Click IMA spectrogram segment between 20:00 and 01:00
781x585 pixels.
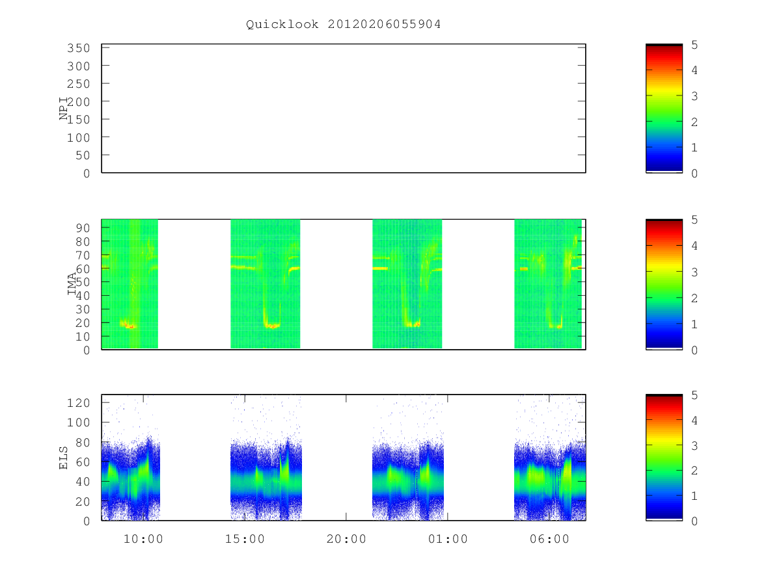407,283
